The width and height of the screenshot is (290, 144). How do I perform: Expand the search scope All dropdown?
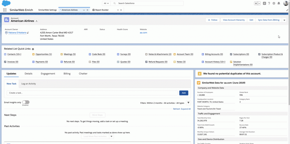106,3
